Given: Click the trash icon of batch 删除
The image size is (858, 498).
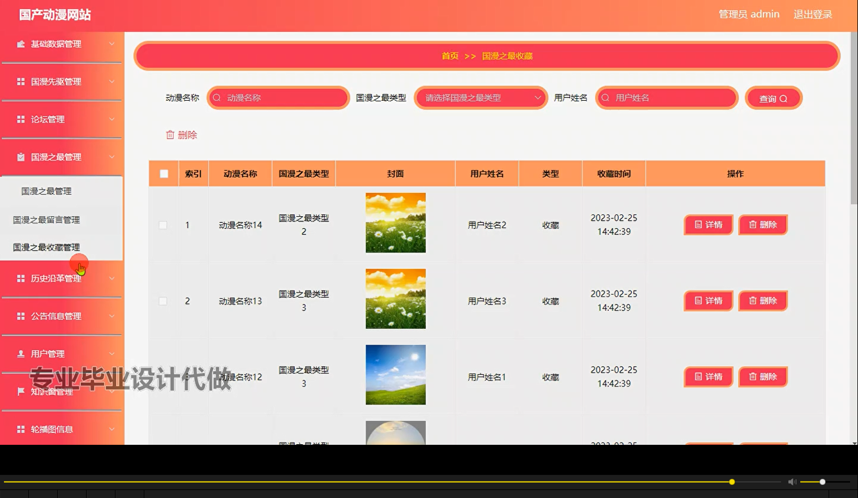Looking at the screenshot, I should pos(170,135).
